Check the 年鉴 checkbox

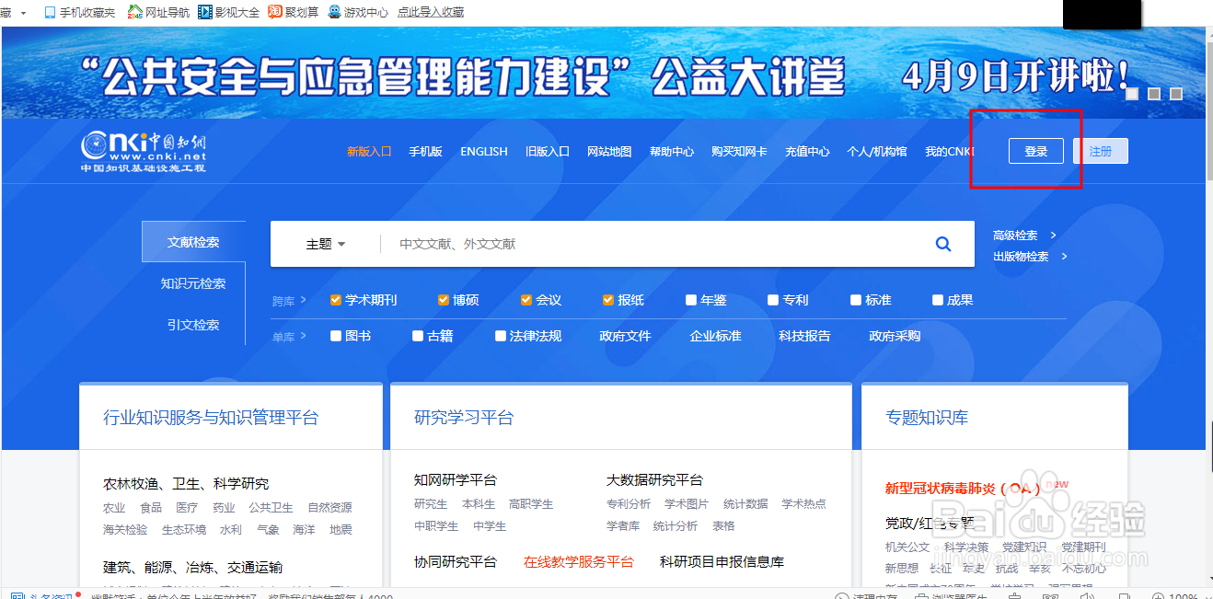(691, 300)
